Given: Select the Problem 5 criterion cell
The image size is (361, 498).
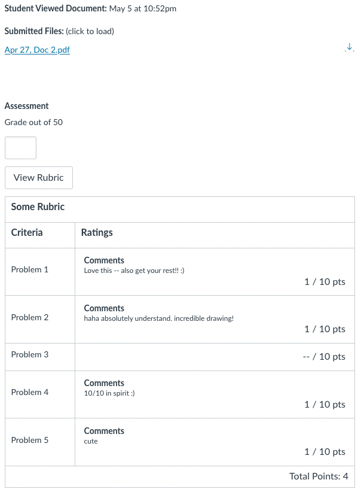Looking at the screenshot, I should pyautogui.click(x=30, y=441).
